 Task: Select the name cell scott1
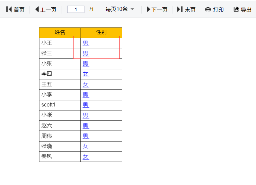click(x=60, y=105)
